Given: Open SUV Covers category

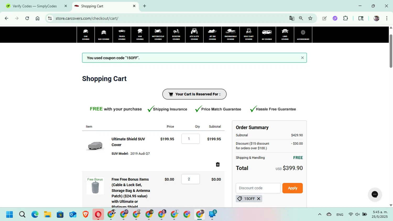Looking at the screenshot, I should pos(104,35).
